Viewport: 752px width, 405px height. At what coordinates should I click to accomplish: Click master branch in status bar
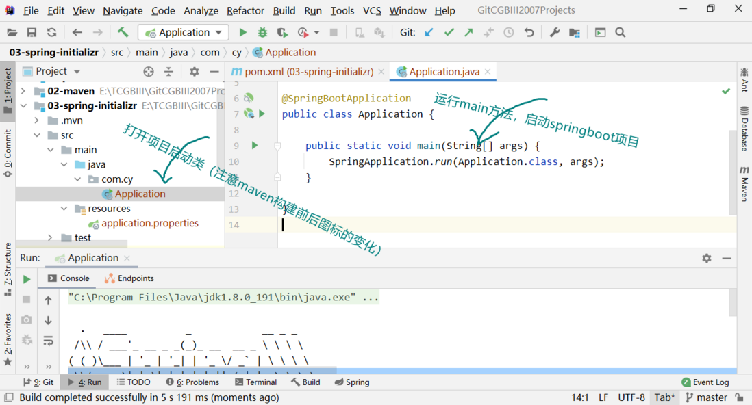coord(706,397)
